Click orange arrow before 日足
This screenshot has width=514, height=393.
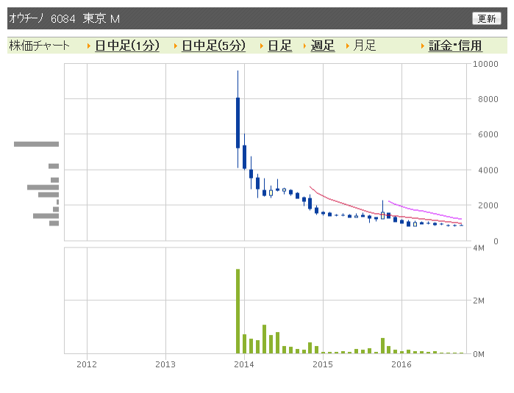point(262,46)
